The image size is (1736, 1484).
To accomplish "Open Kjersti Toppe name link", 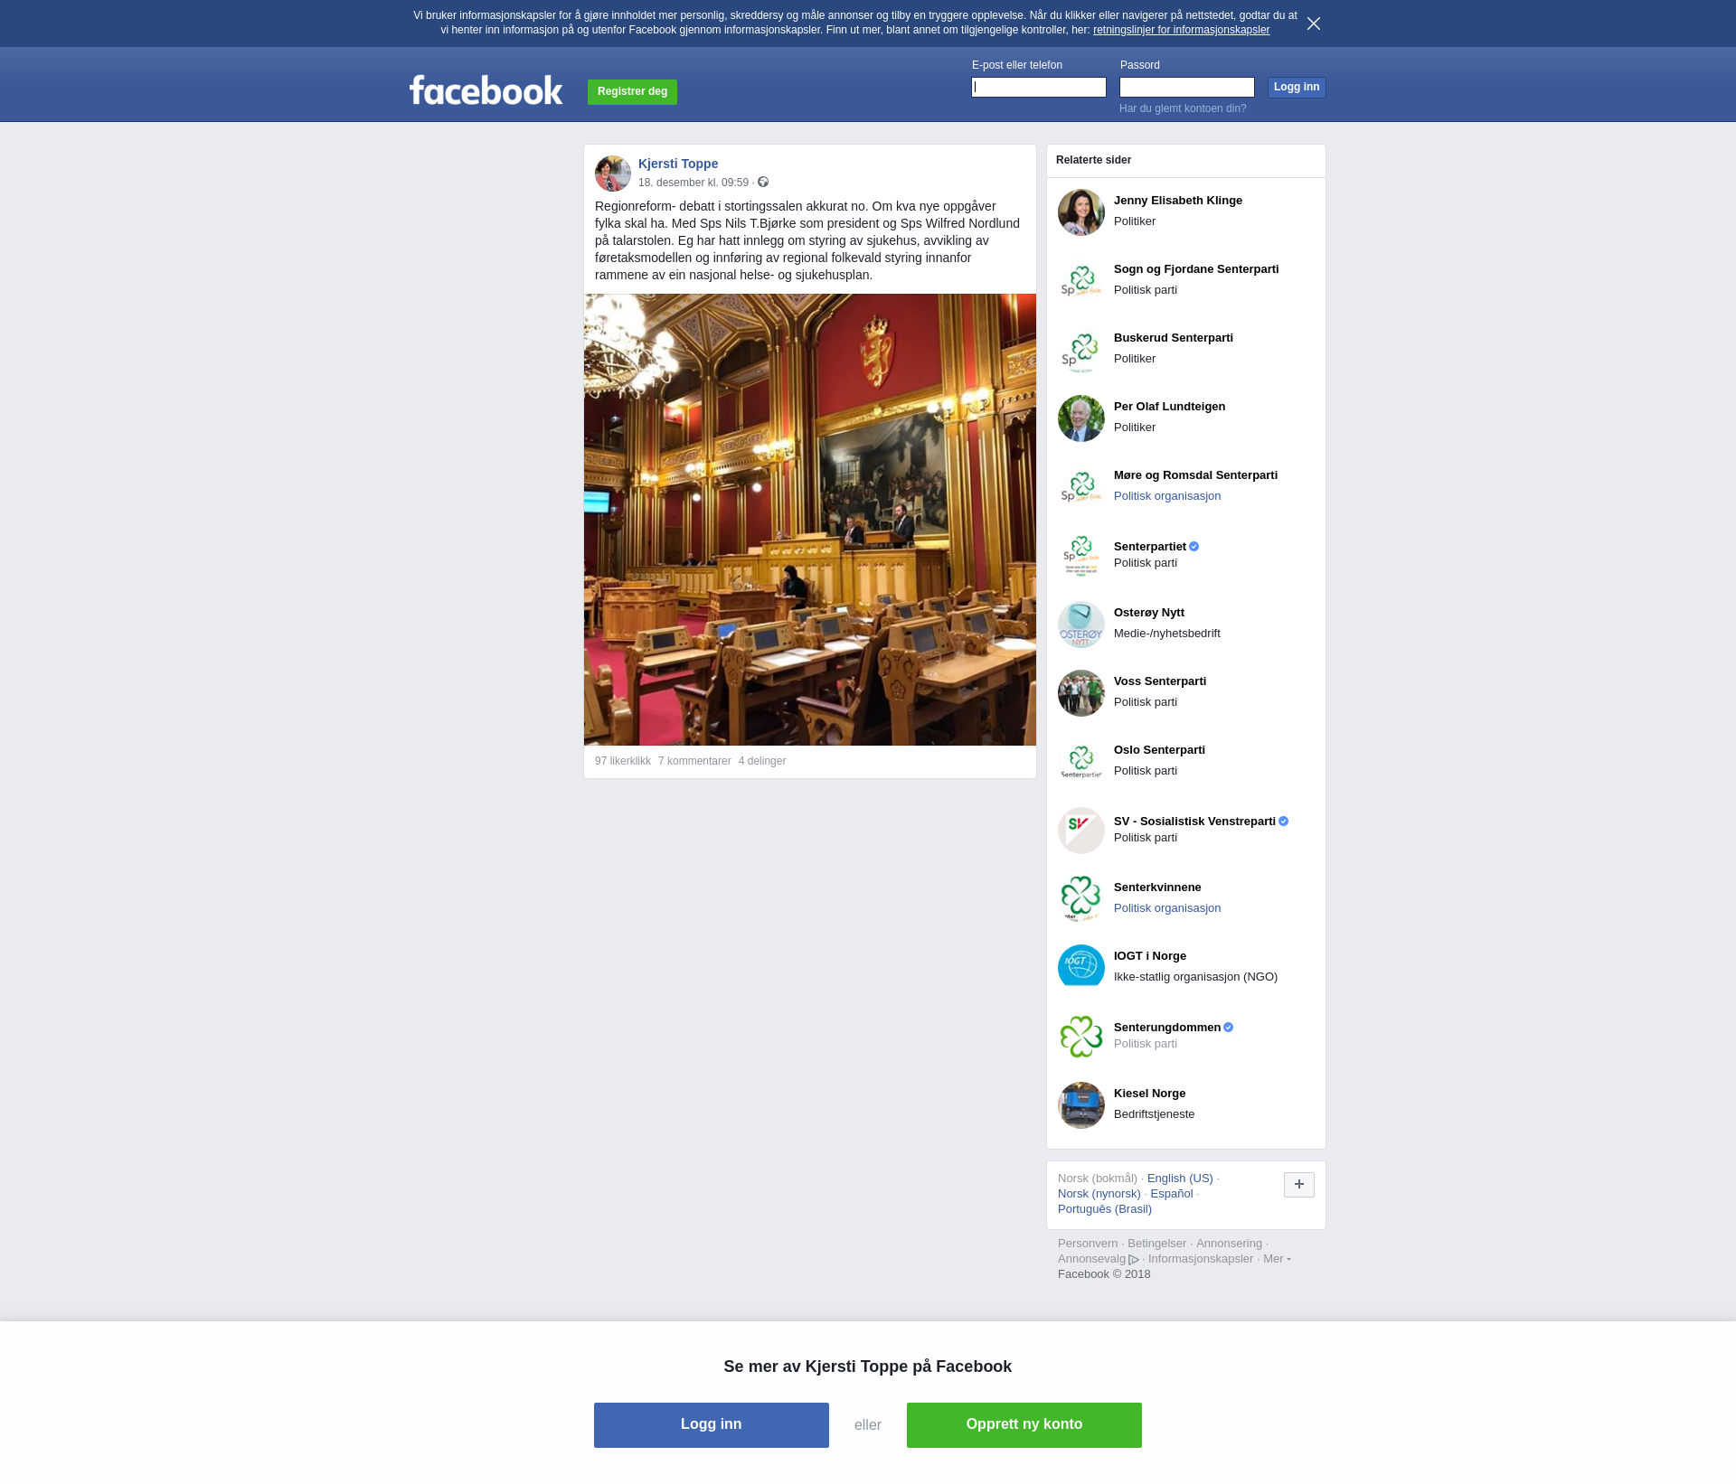I will [x=678, y=164].
